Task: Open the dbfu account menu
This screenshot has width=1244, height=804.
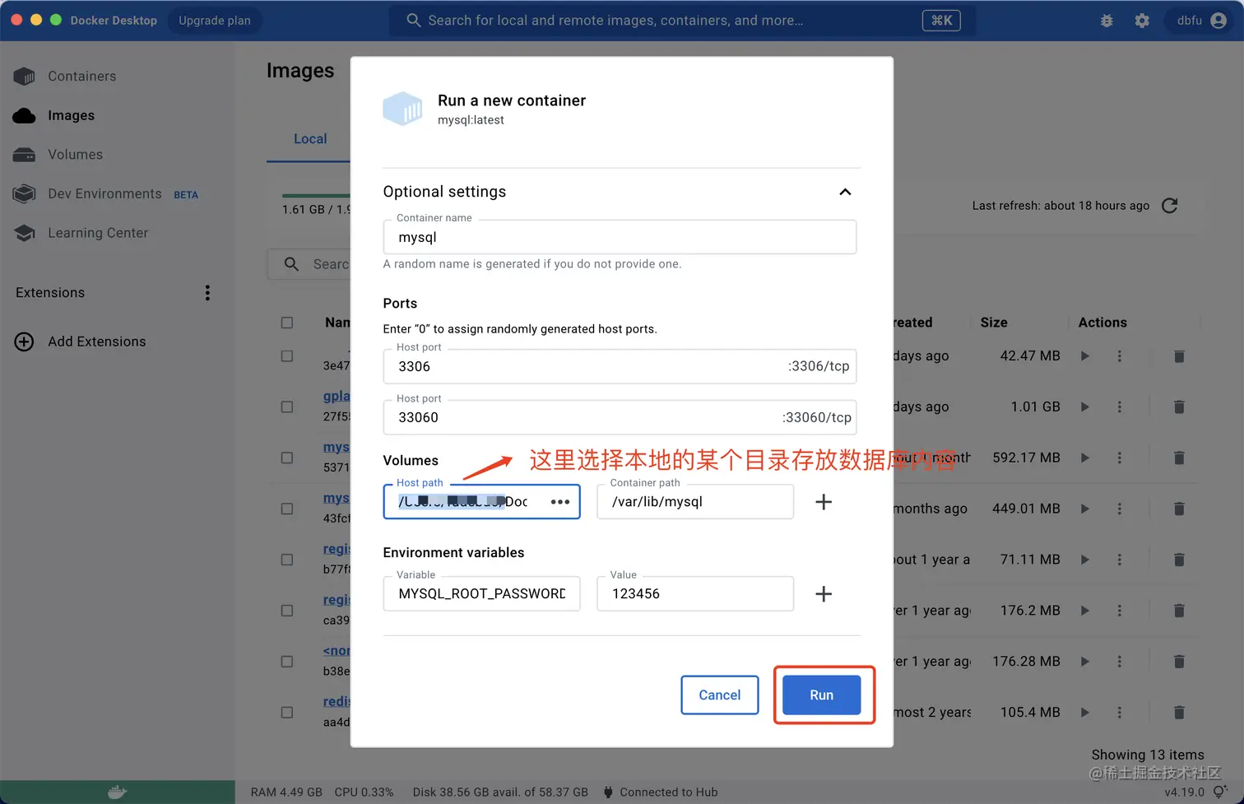Action: tap(1201, 21)
